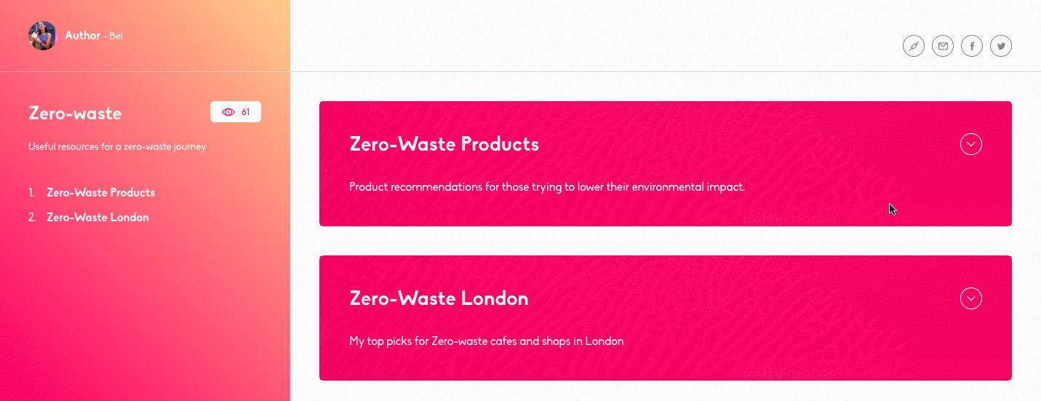The height and width of the screenshot is (401, 1041).
Task: Expand the Zero-Waste London chevron
Action: coord(971,298)
